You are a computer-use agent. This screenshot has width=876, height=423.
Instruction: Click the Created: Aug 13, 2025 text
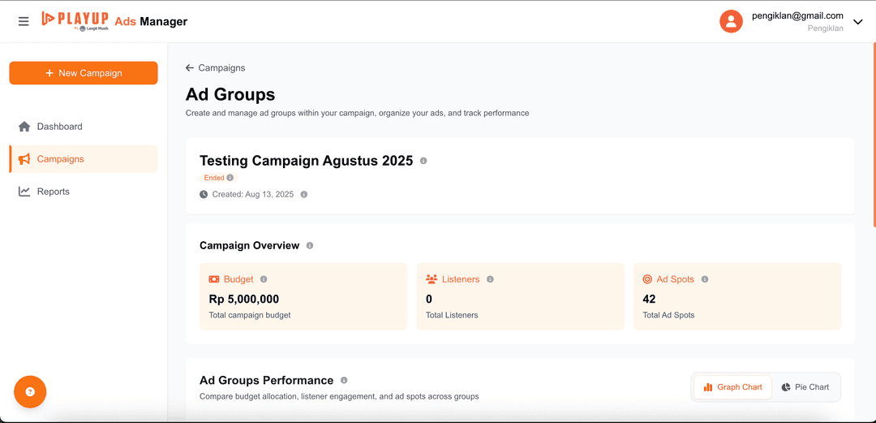click(x=252, y=194)
